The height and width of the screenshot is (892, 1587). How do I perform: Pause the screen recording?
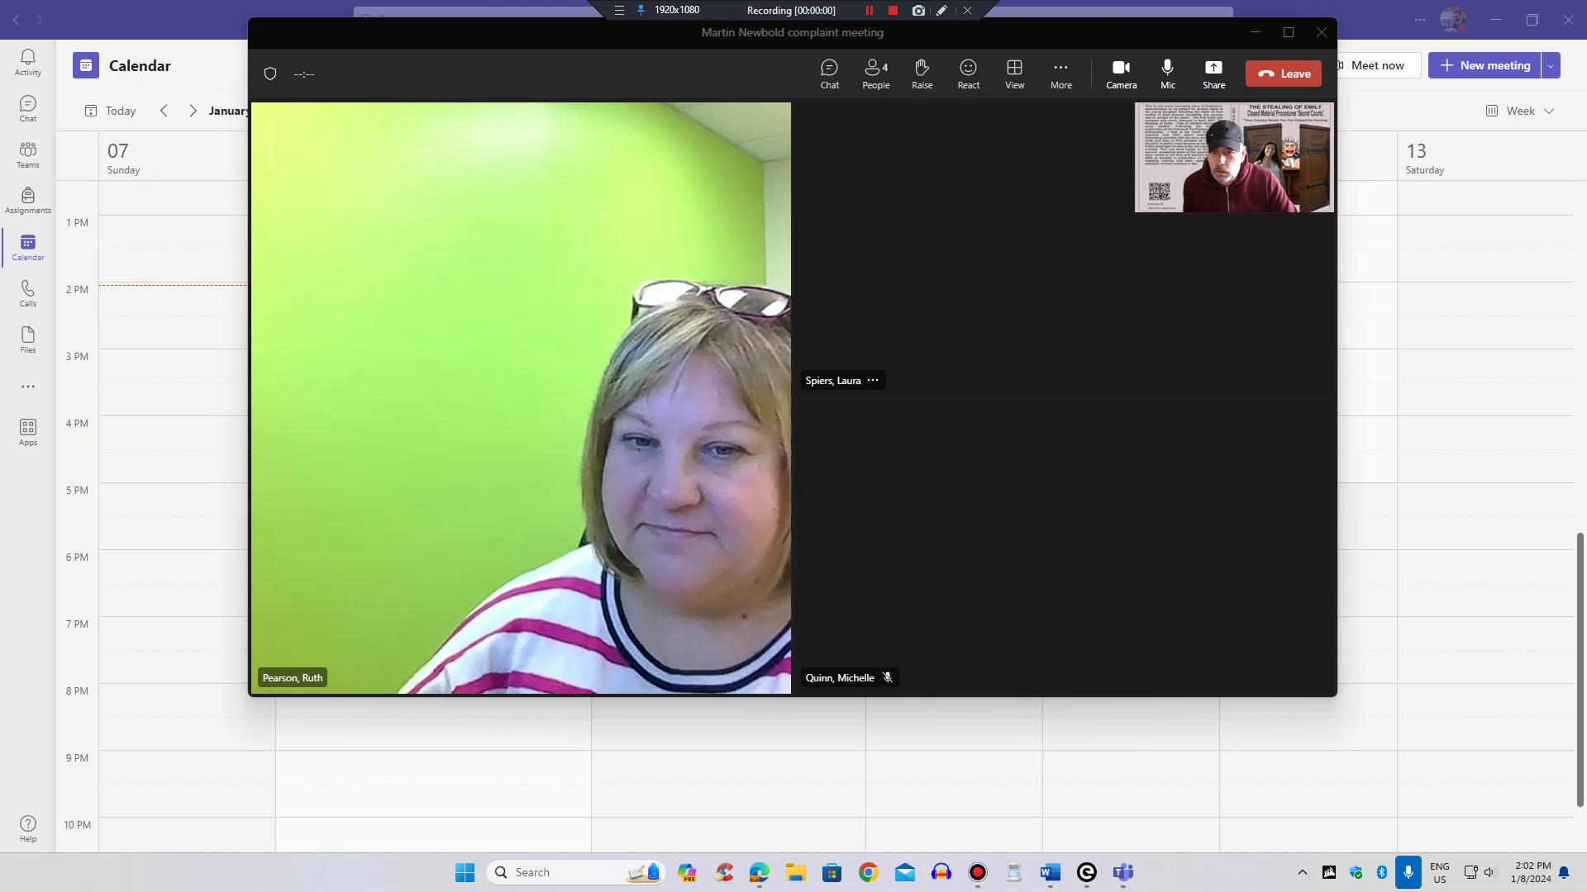[x=869, y=11]
